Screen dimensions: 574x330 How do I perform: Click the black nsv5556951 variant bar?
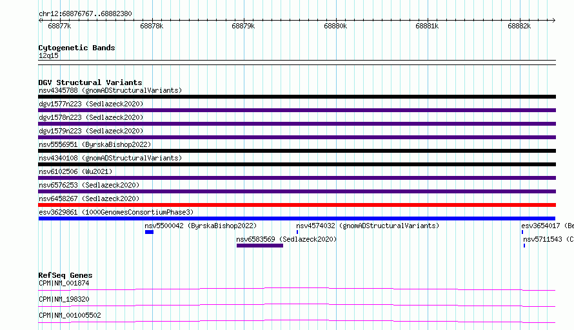[297, 151]
